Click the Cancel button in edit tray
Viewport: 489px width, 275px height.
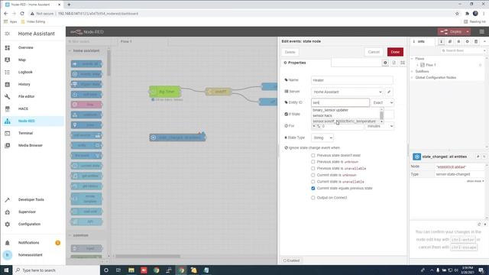(374, 52)
